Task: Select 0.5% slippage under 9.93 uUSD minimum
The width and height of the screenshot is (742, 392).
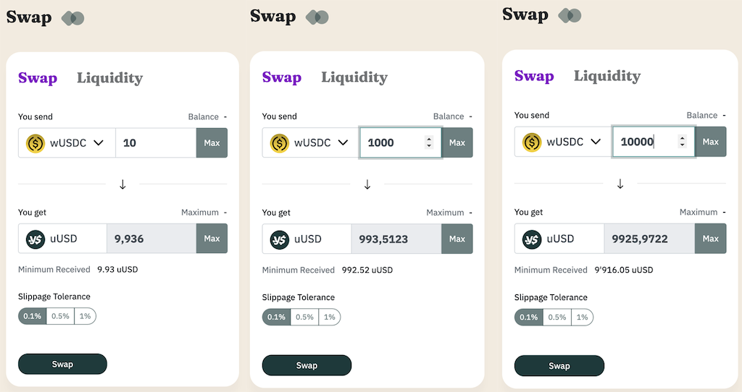Action: [60, 316]
